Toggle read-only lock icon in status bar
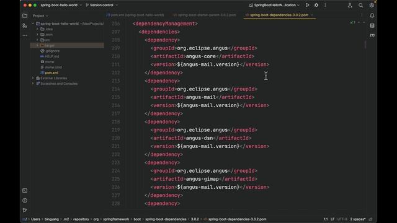 coord(371,219)
